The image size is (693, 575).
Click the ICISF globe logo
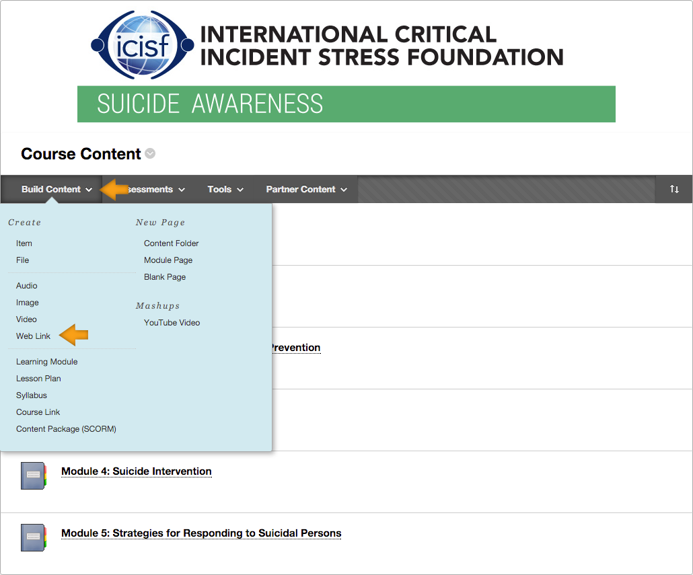(143, 44)
